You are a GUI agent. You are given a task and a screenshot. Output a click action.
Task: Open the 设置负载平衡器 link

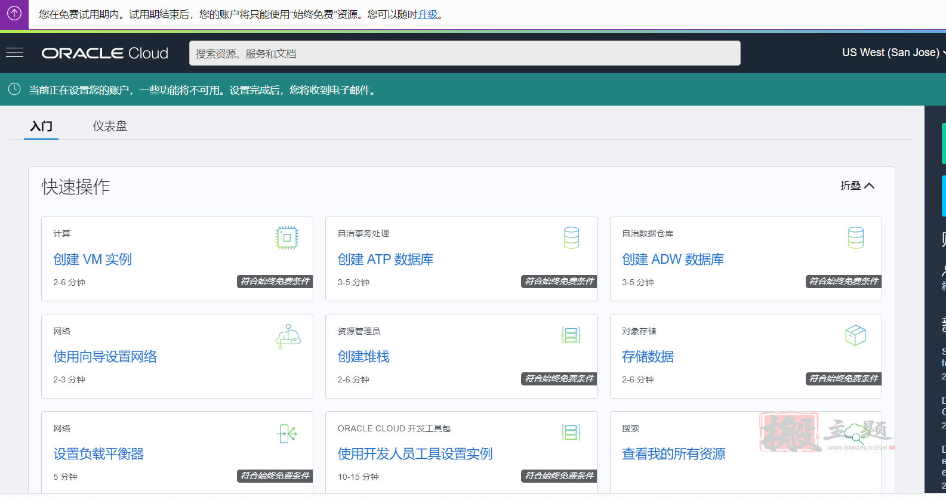click(x=98, y=454)
